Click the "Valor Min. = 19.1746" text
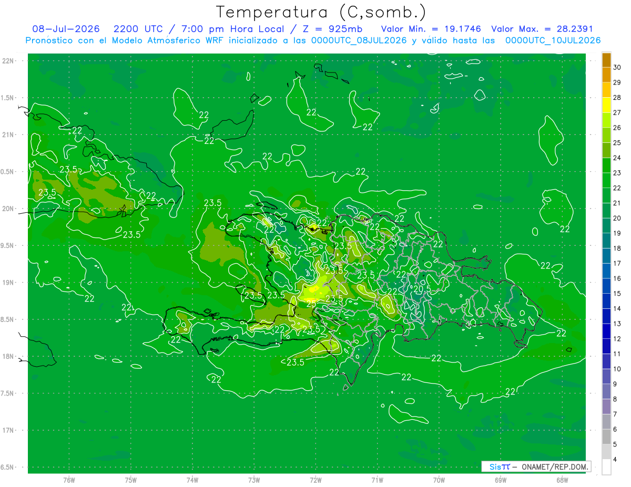Screen dimensions: 631x487 [x=431, y=29]
